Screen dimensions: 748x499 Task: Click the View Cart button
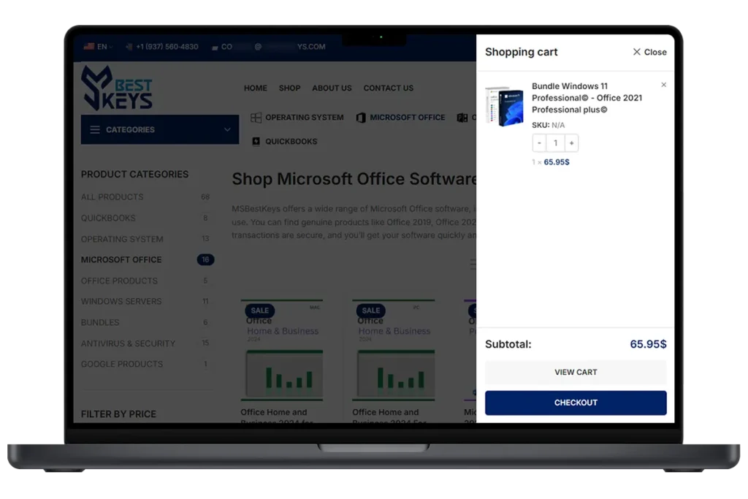[x=576, y=373]
